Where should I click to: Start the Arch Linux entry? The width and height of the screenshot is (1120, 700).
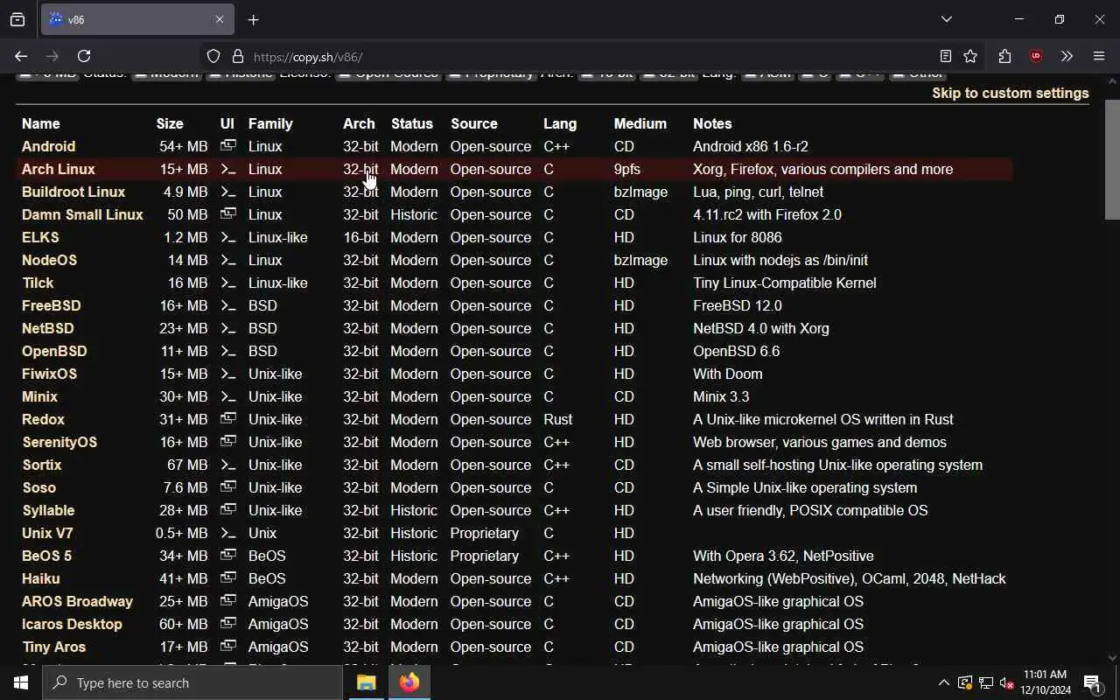click(x=59, y=169)
